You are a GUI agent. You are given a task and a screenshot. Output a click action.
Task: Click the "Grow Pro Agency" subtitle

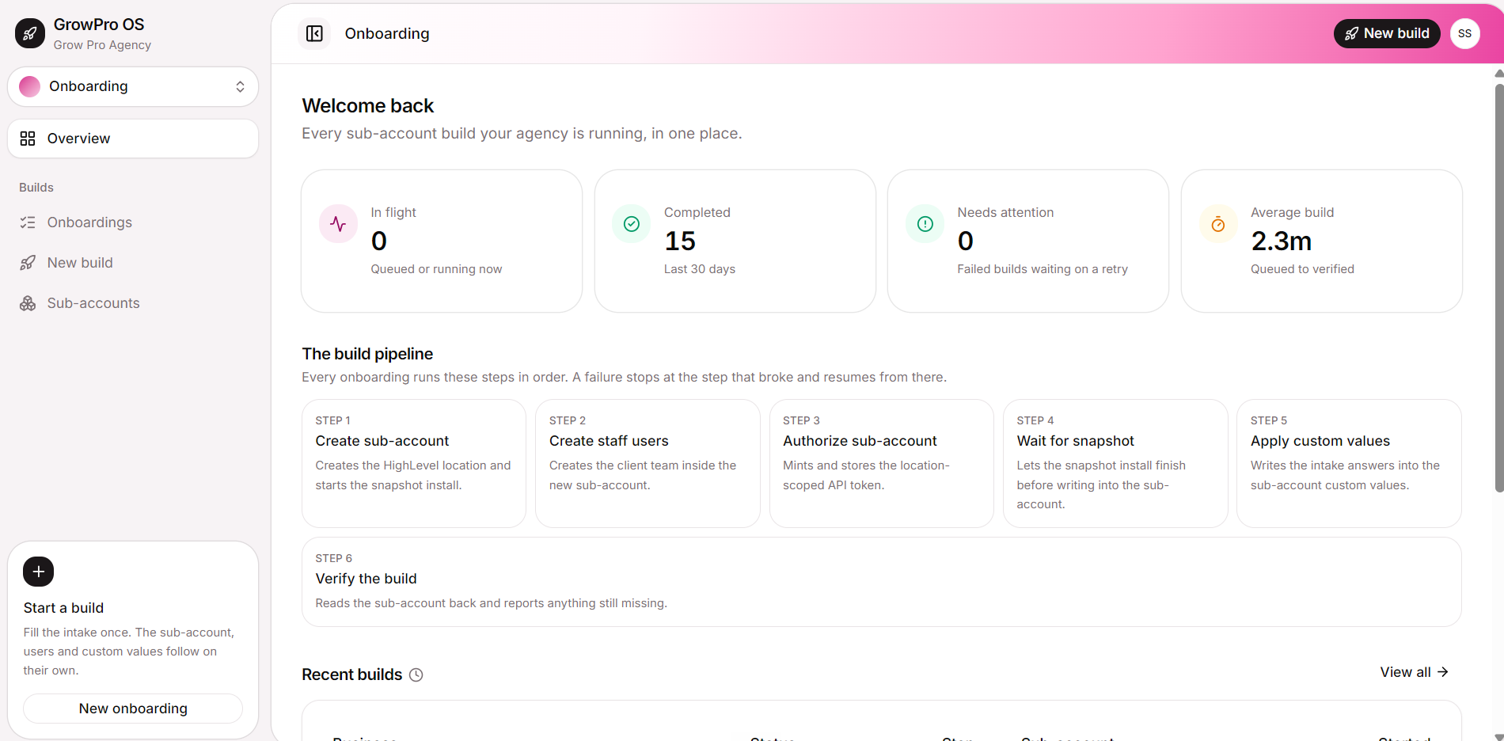(102, 45)
